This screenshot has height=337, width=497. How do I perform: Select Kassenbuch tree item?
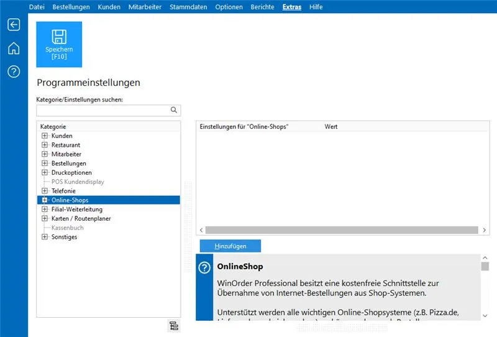[68, 228]
